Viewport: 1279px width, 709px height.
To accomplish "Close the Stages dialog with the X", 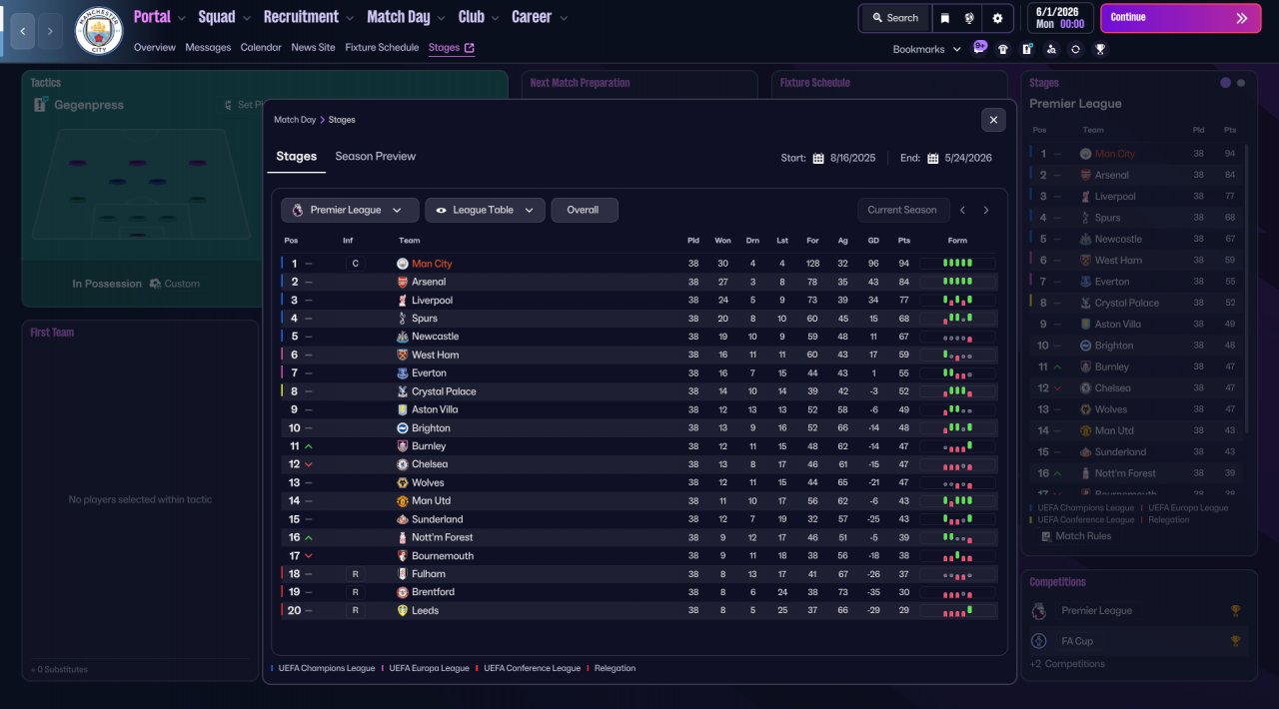I will pyautogui.click(x=993, y=120).
